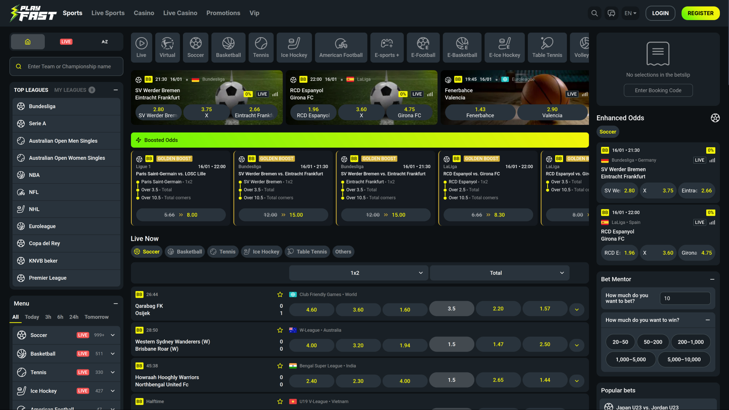Select the Basketball sport category icon
The width and height of the screenshot is (729, 410).
tap(228, 47)
